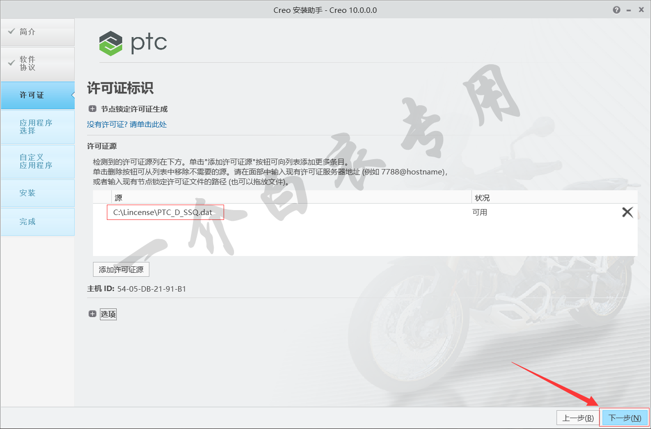Switch to the 应用程序选择 step
This screenshot has width=651, height=429.
point(38,127)
